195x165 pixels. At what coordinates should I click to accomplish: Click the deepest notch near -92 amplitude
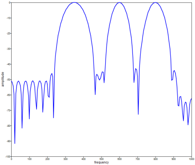pyautogui.click(x=15, y=143)
